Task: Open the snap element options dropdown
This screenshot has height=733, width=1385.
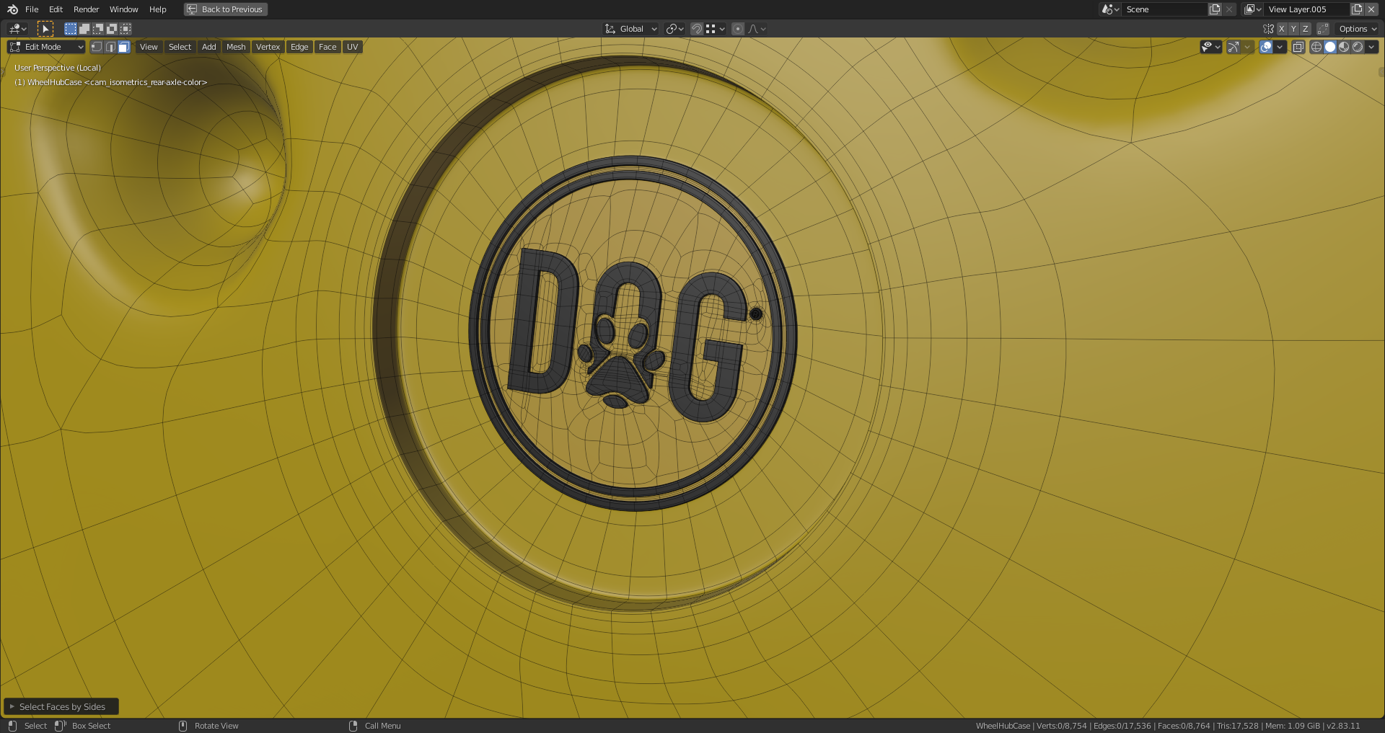Action: (716, 29)
